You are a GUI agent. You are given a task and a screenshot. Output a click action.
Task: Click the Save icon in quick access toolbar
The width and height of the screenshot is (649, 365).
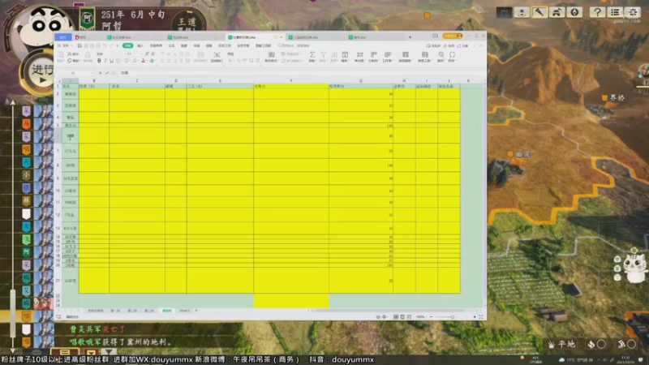pos(80,45)
